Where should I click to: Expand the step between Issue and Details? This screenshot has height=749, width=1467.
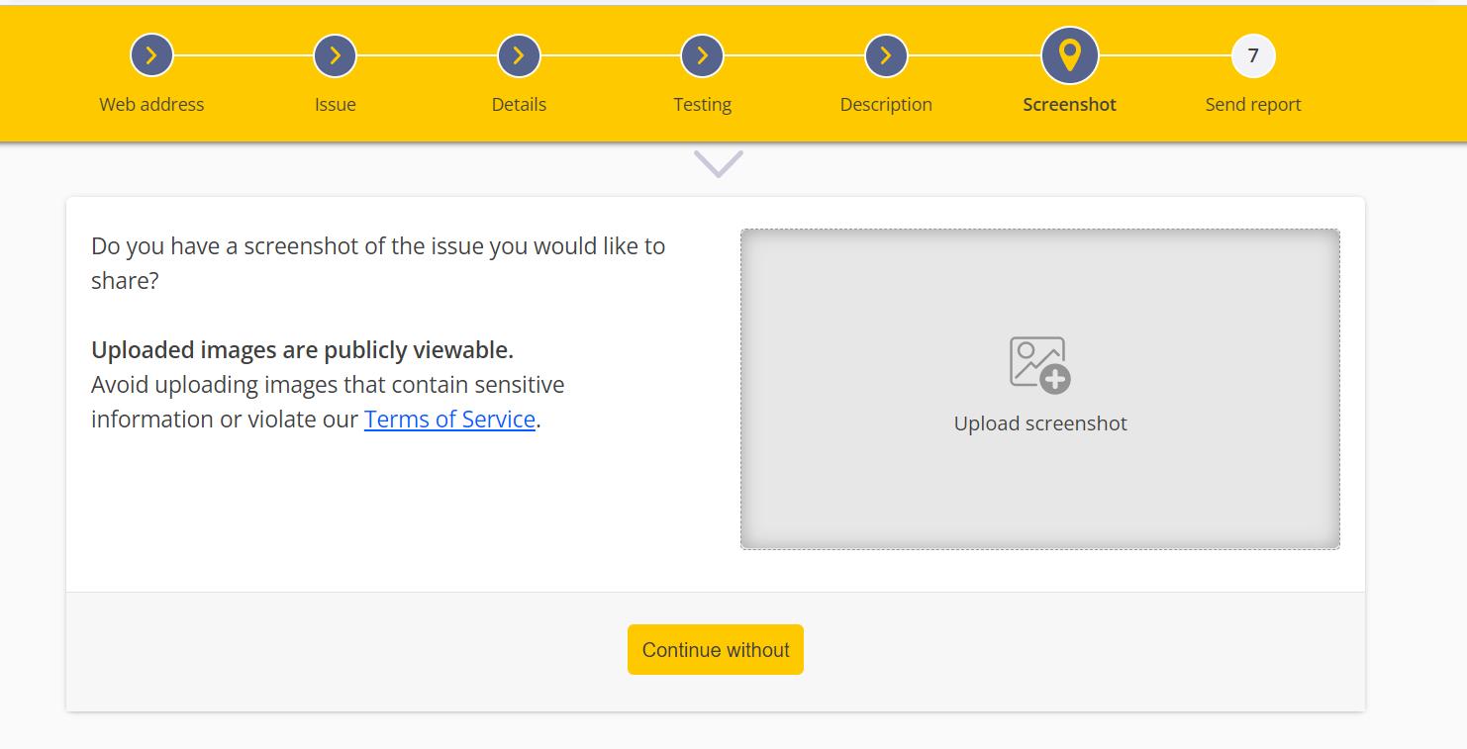coord(426,55)
